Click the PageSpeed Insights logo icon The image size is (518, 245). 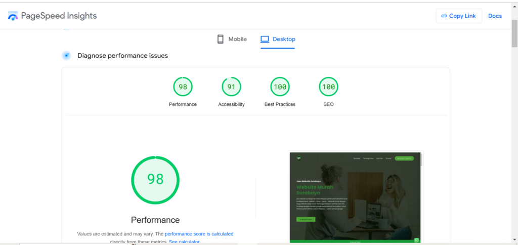[x=13, y=16]
